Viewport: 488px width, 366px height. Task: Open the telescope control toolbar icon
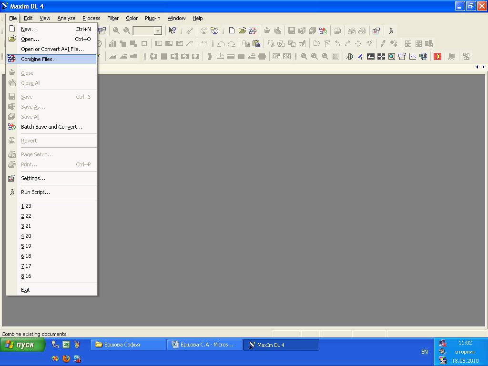360,56
